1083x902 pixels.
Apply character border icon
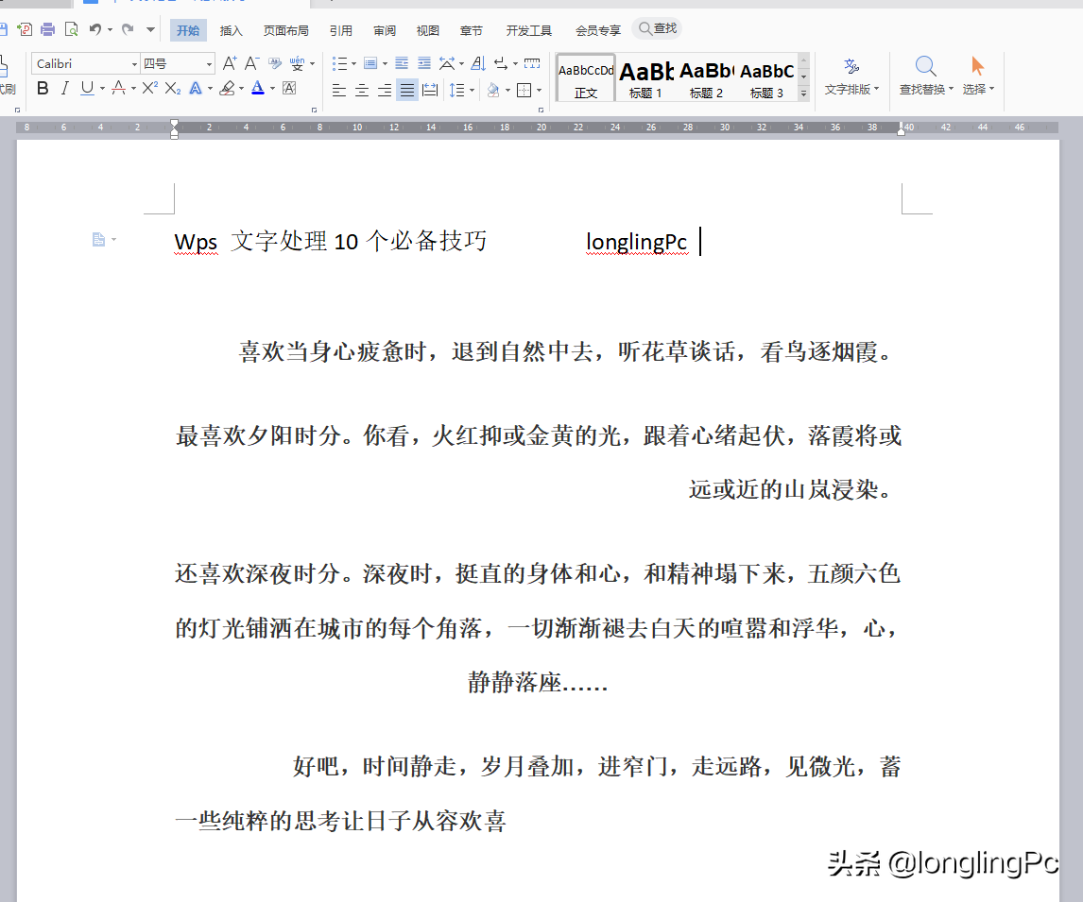pyautogui.click(x=289, y=89)
